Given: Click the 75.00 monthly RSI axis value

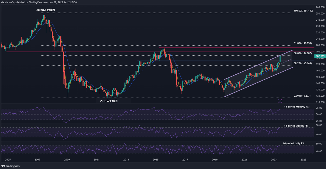Looking at the screenshot, I should 319,108.
